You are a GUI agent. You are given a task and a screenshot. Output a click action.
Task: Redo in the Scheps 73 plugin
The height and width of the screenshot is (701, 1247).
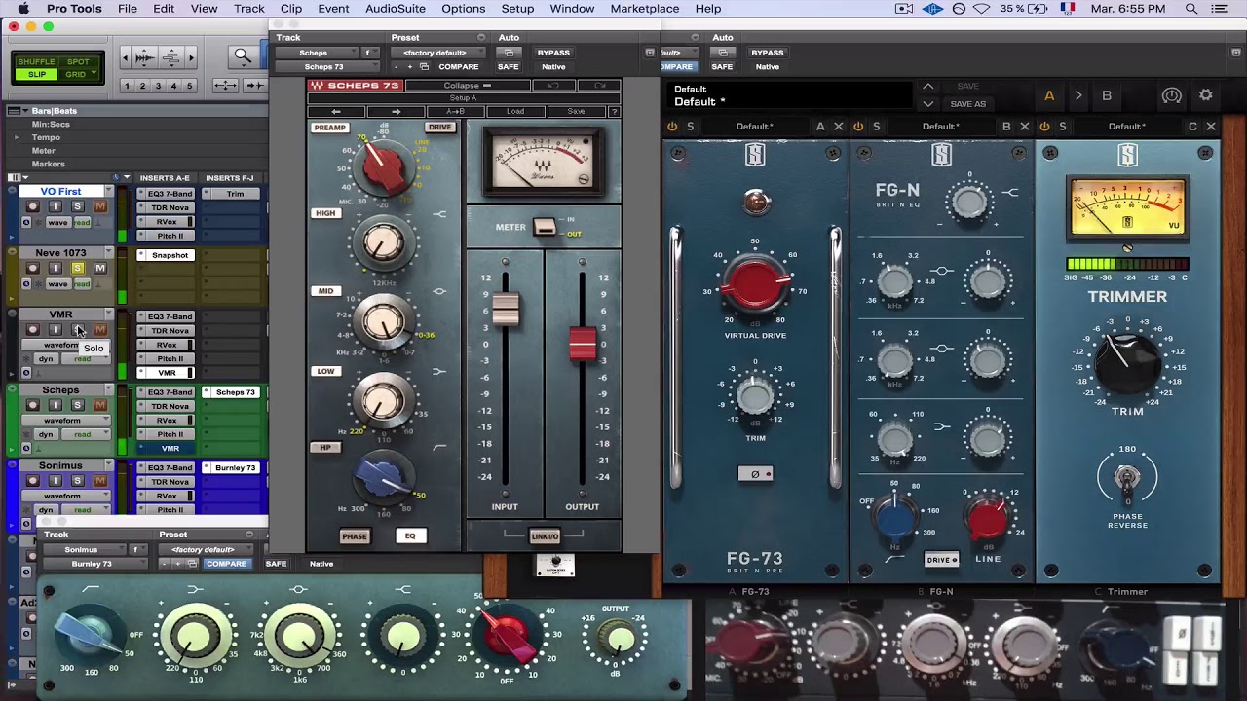[x=600, y=86]
